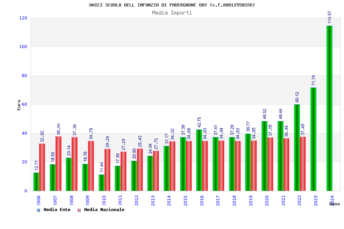344x229 pixels.
Task: Select the red 2022 bar valued 37.49
Action: pos(303,164)
